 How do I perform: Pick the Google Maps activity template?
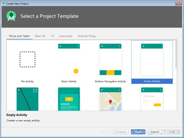pyautogui.click(x=110, y=99)
